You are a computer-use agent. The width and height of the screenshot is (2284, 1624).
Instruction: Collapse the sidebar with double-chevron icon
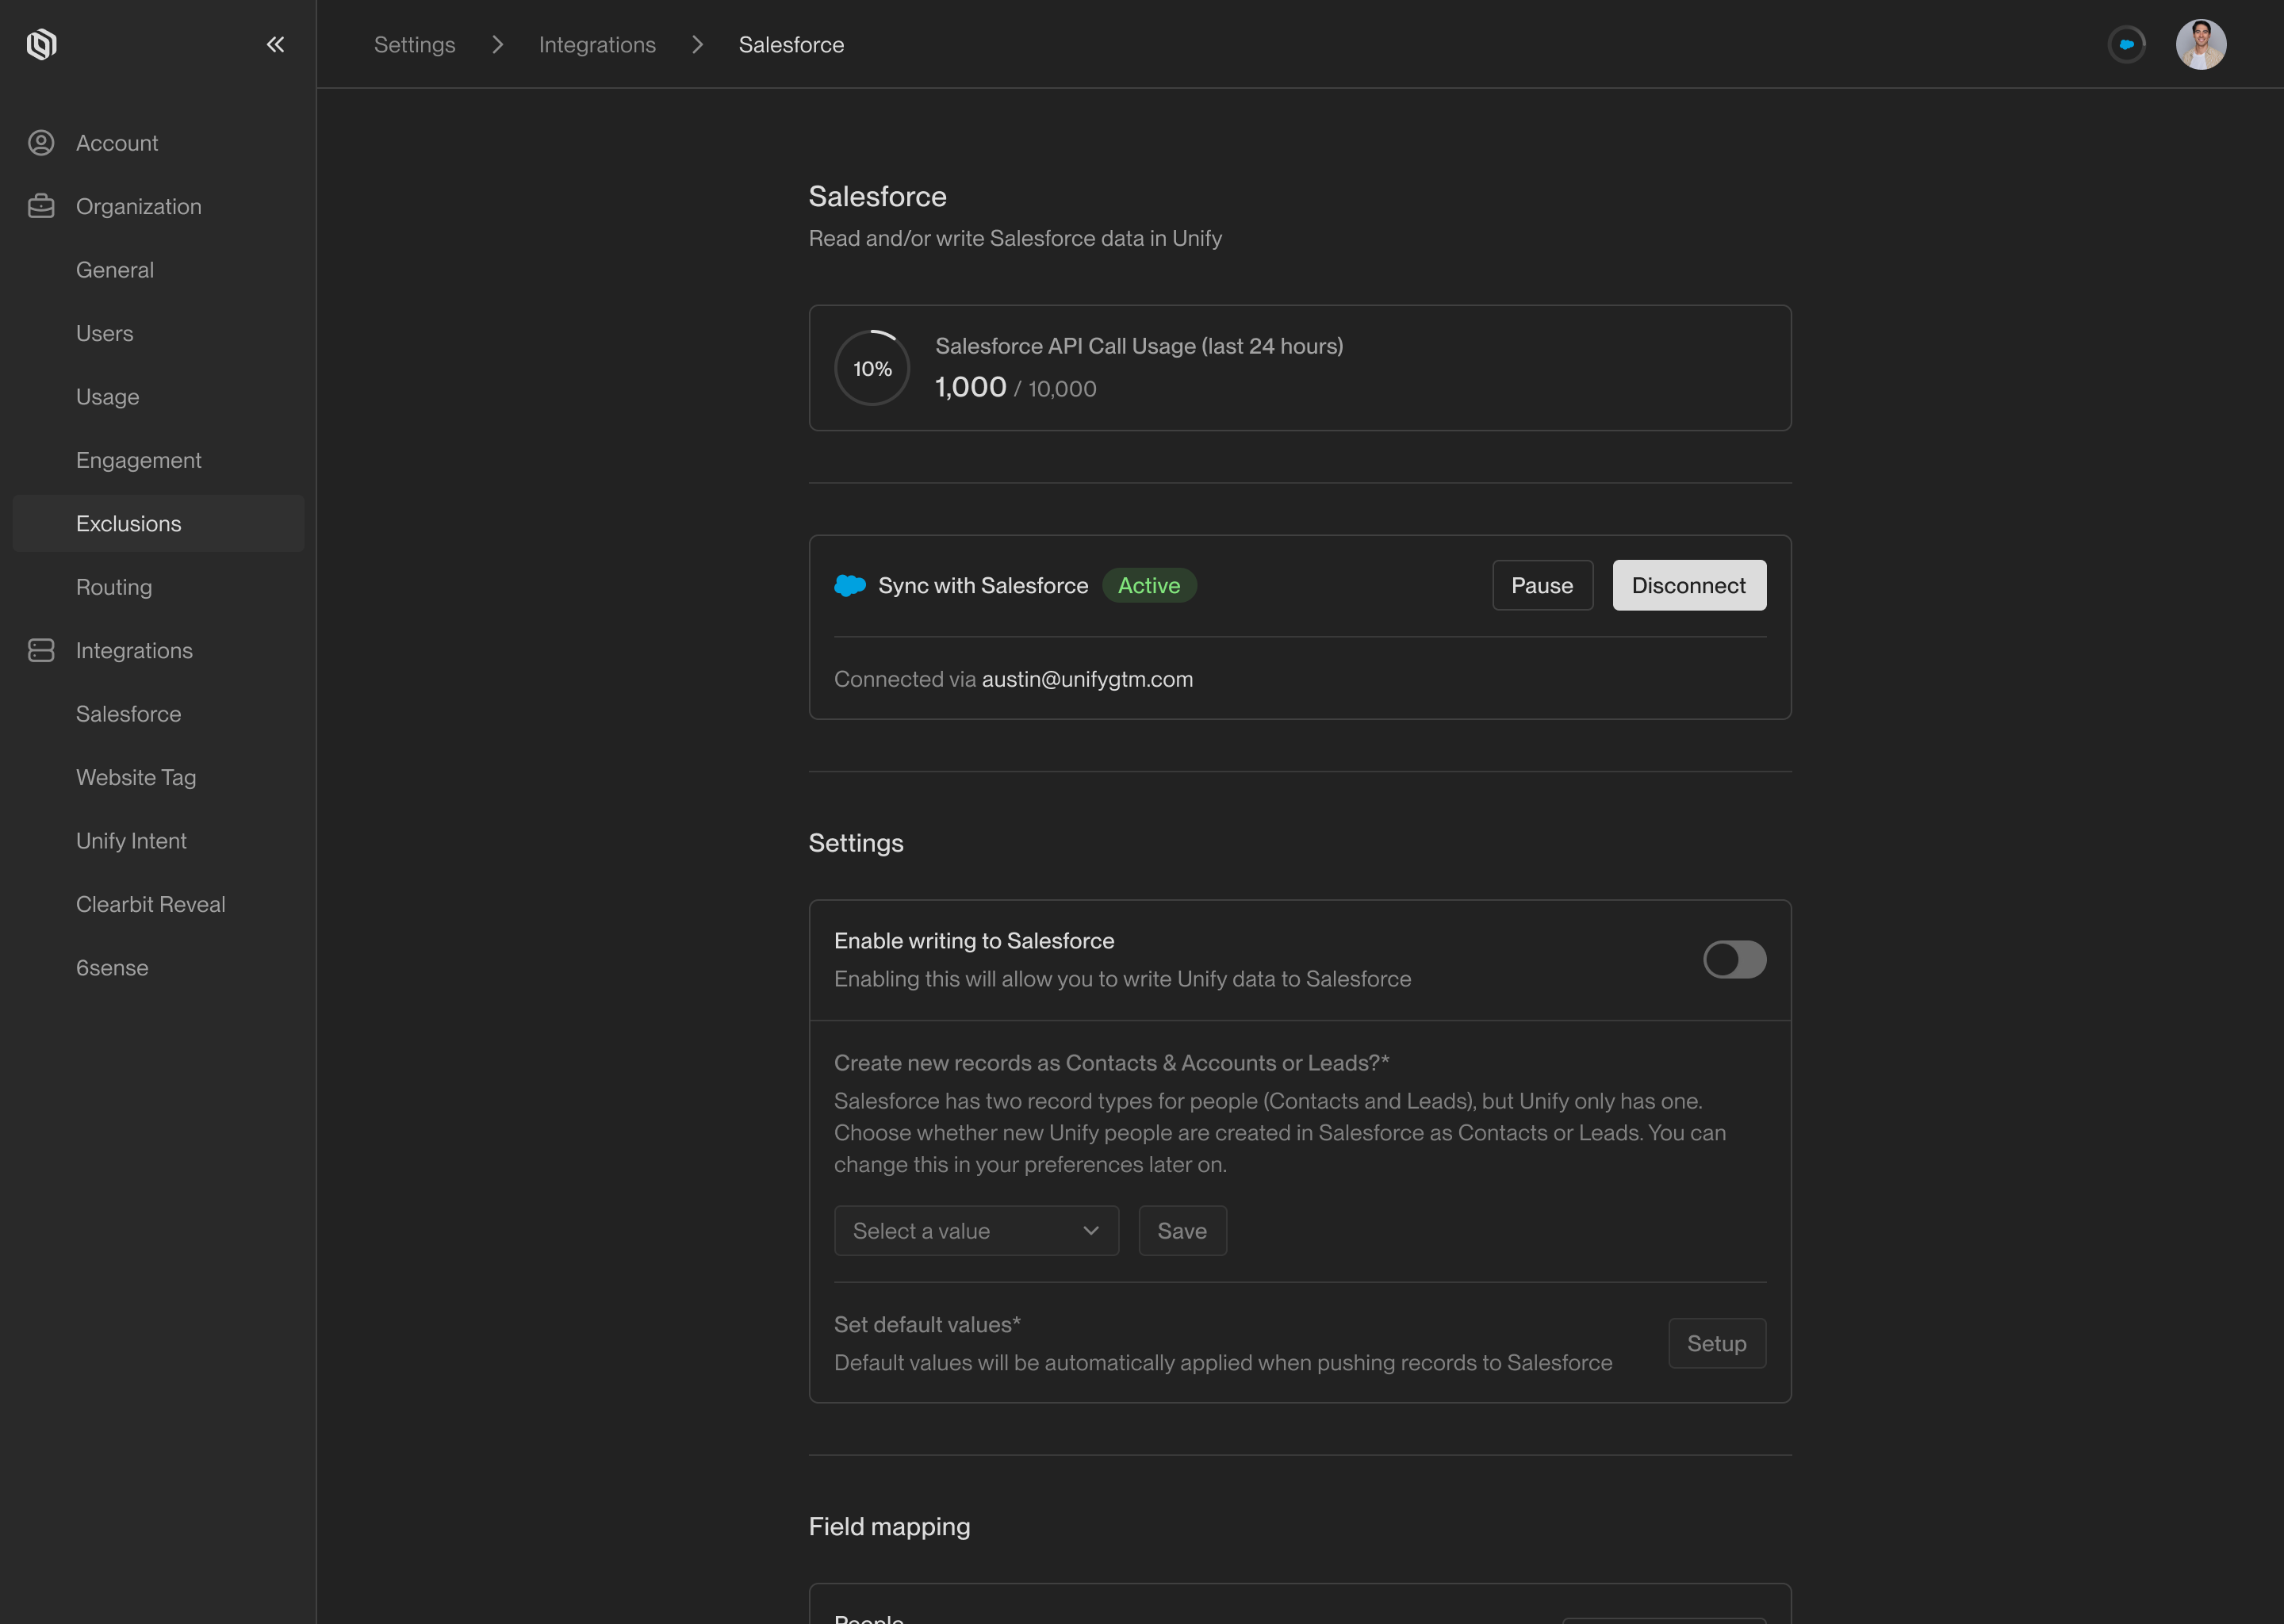(275, 44)
